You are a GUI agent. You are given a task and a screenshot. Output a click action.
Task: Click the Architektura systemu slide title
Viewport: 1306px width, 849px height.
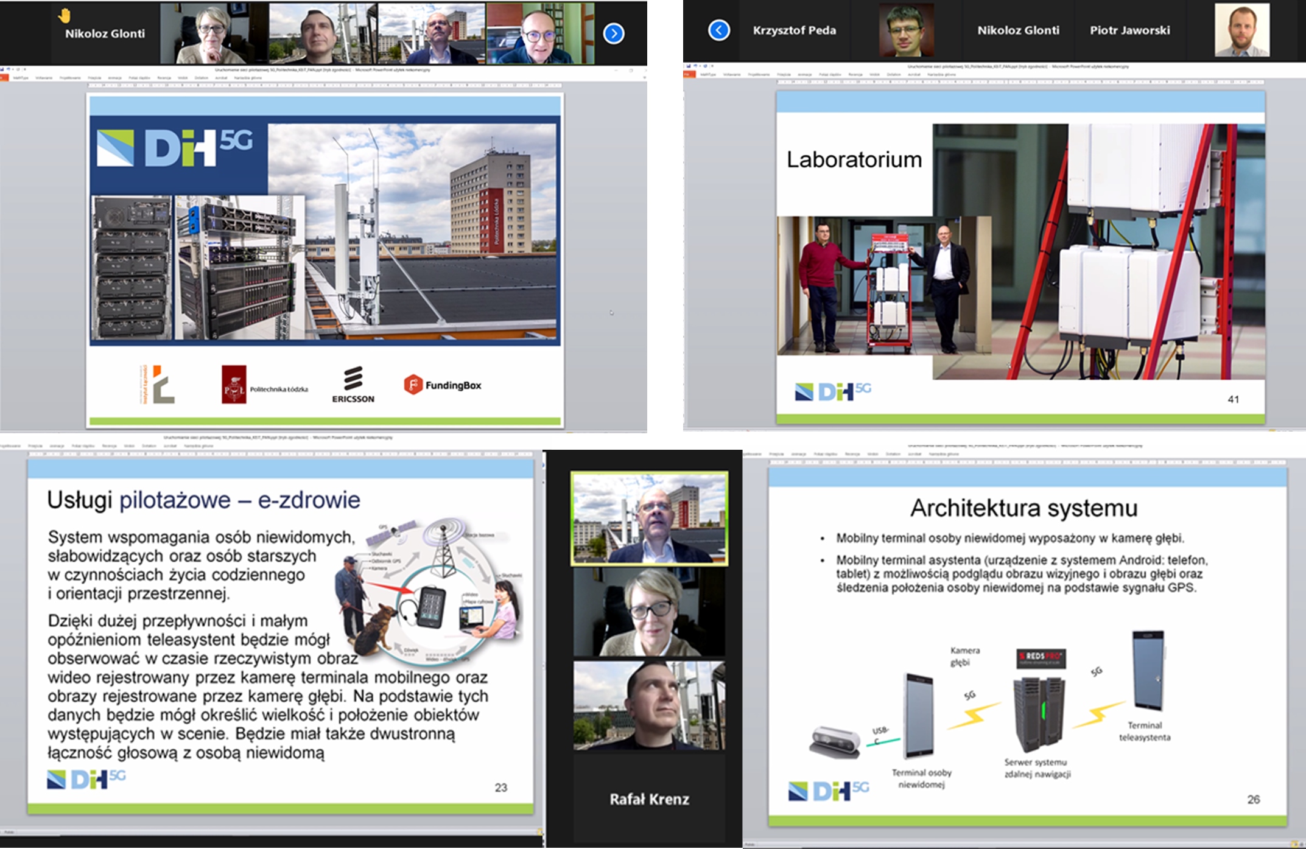pyautogui.click(x=1023, y=508)
